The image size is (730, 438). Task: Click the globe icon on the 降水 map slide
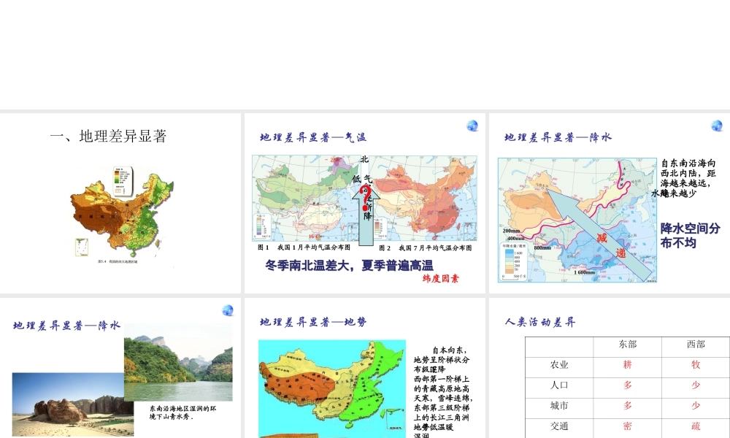point(717,126)
